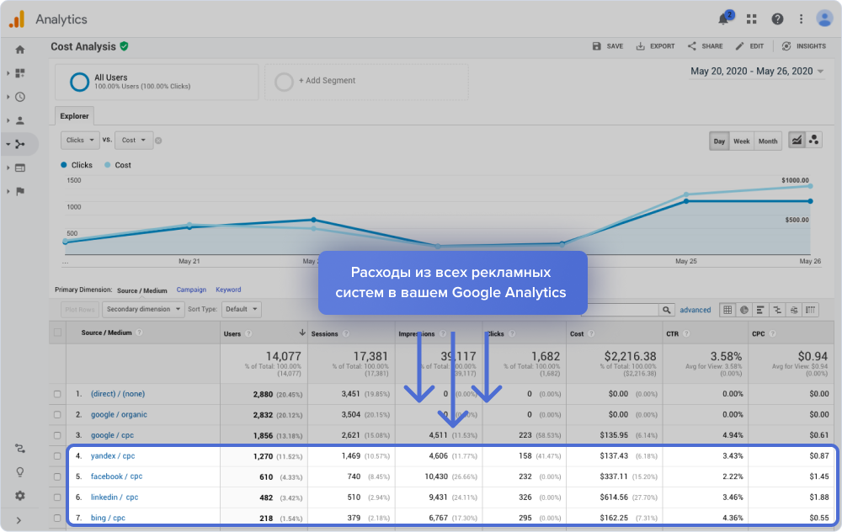
Task: Set chart granularity to Month
Action: (x=768, y=141)
